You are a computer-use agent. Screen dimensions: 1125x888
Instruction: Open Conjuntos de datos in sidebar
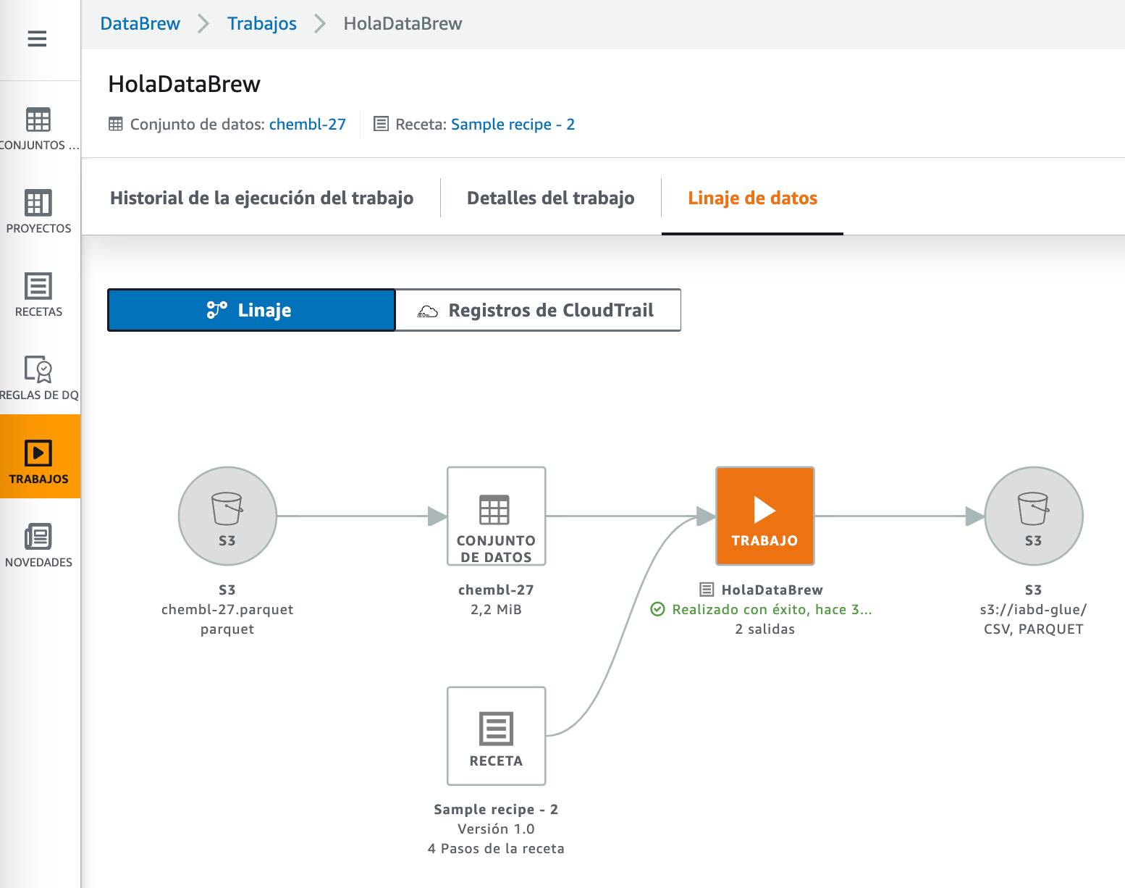coord(39,129)
